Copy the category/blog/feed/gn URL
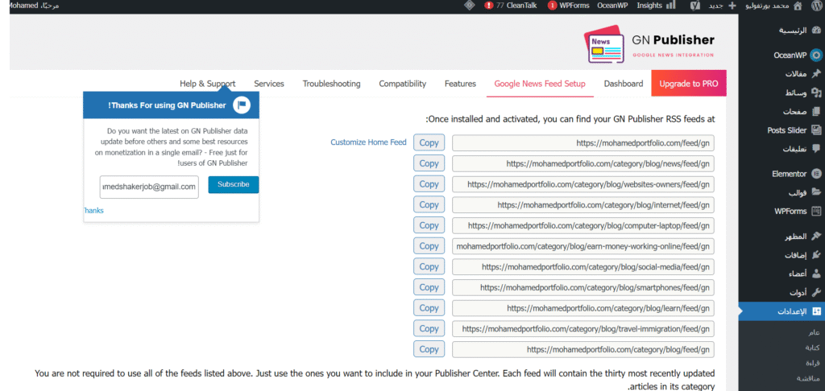 tap(429, 349)
